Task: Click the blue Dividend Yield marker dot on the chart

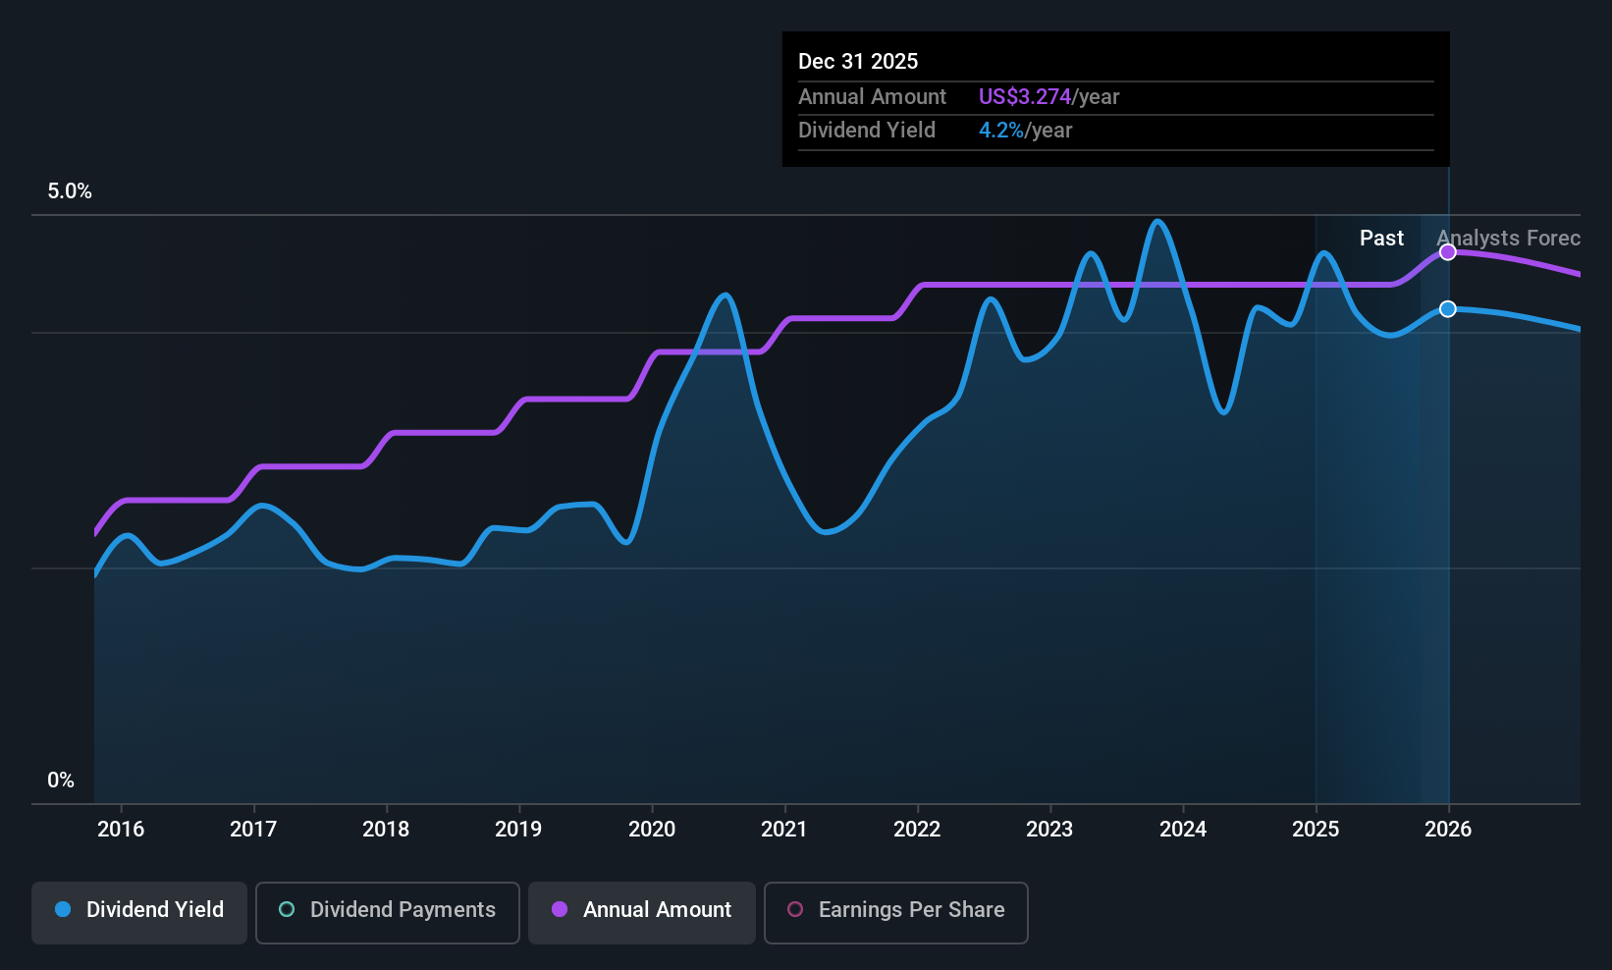Action: point(1447,309)
